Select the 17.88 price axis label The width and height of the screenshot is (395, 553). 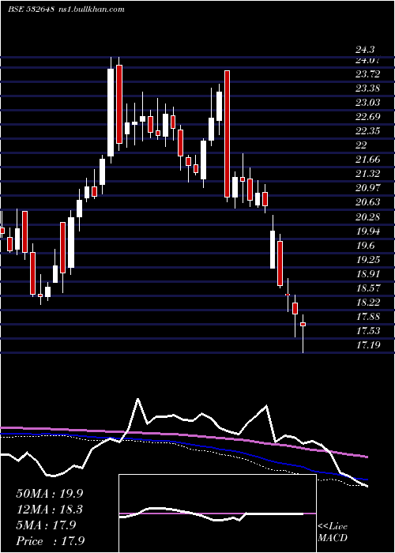pyautogui.click(x=368, y=317)
